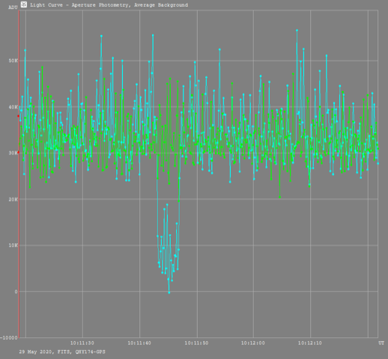Select the lowest cyan data point near zero
This screenshot has width=388, height=359.
coord(169,292)
